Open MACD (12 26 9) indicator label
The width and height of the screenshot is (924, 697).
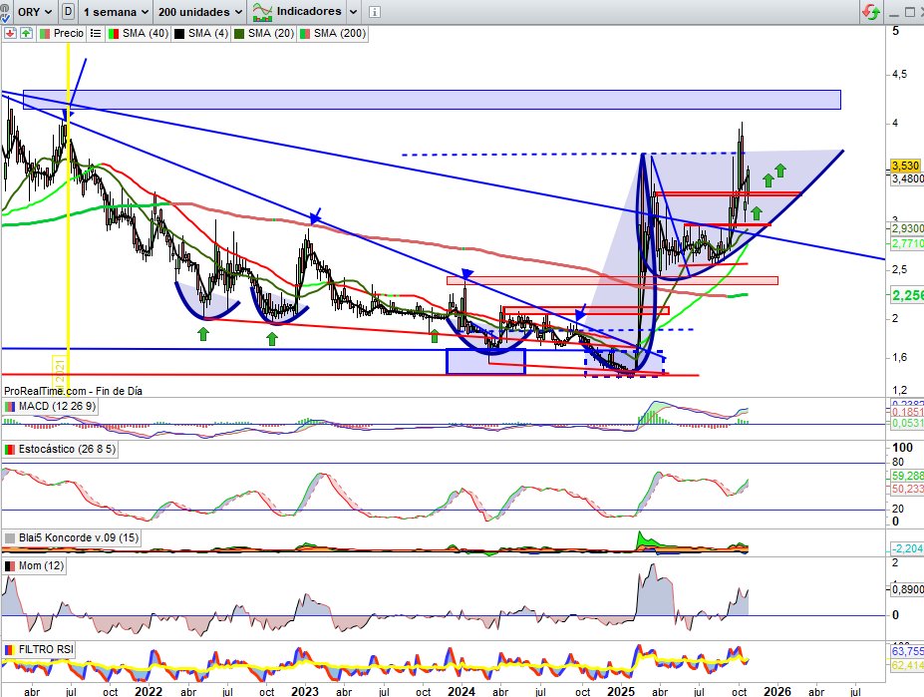click(57, 406)
